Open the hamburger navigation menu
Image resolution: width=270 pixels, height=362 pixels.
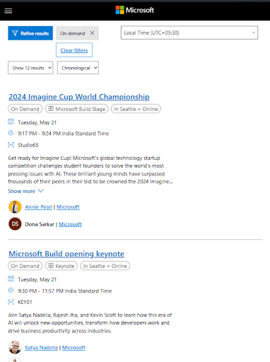click(x=8, y=11)
